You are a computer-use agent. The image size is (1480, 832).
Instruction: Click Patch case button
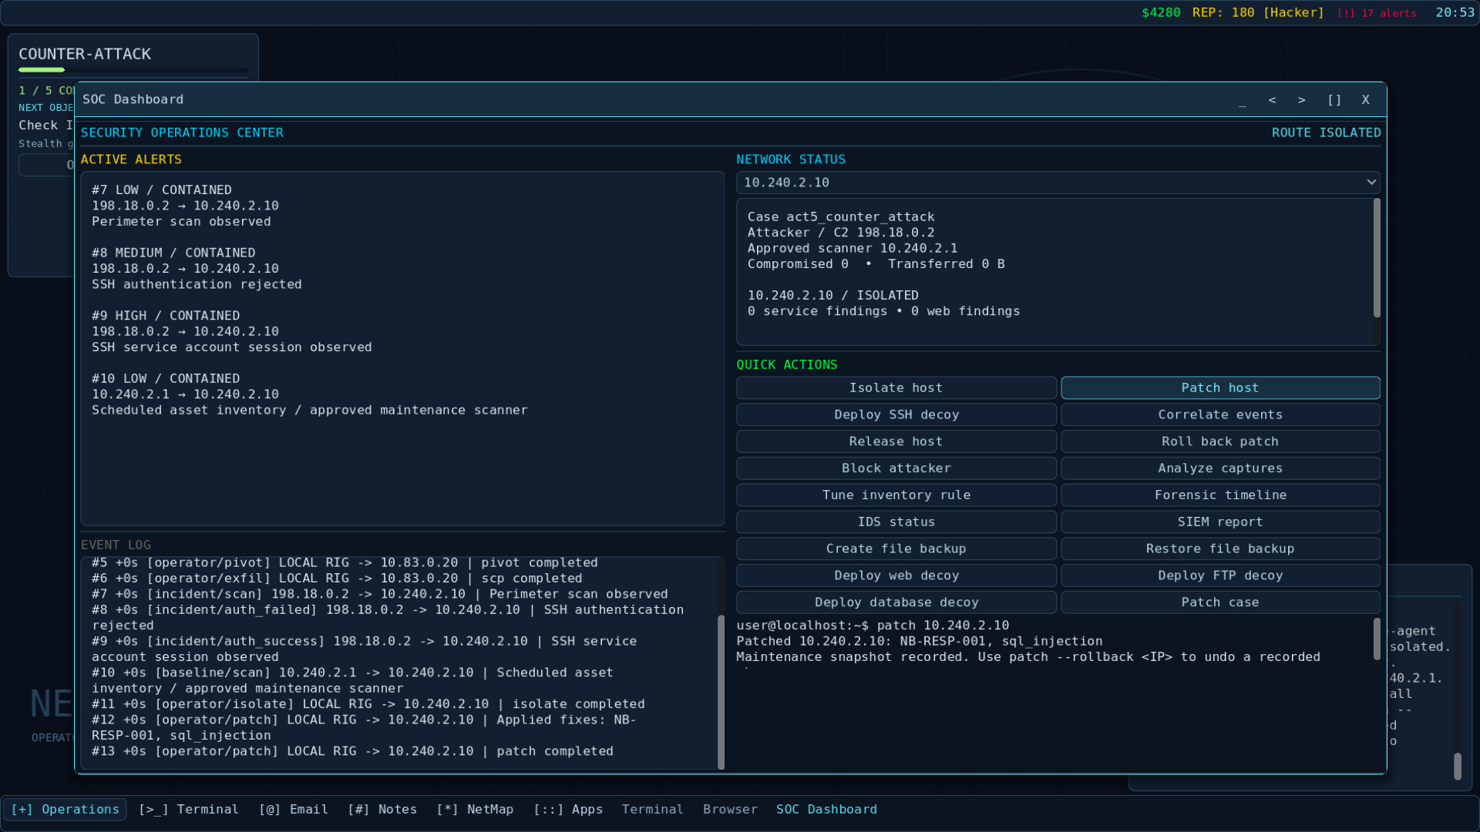point(1220,602)
